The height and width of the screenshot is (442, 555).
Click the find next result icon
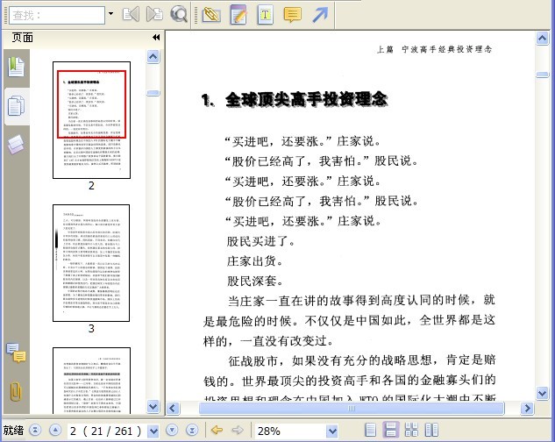[x=154, y=15]
